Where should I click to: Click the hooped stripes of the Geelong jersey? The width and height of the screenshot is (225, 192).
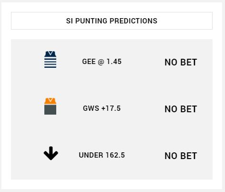[x=50, y=63]
